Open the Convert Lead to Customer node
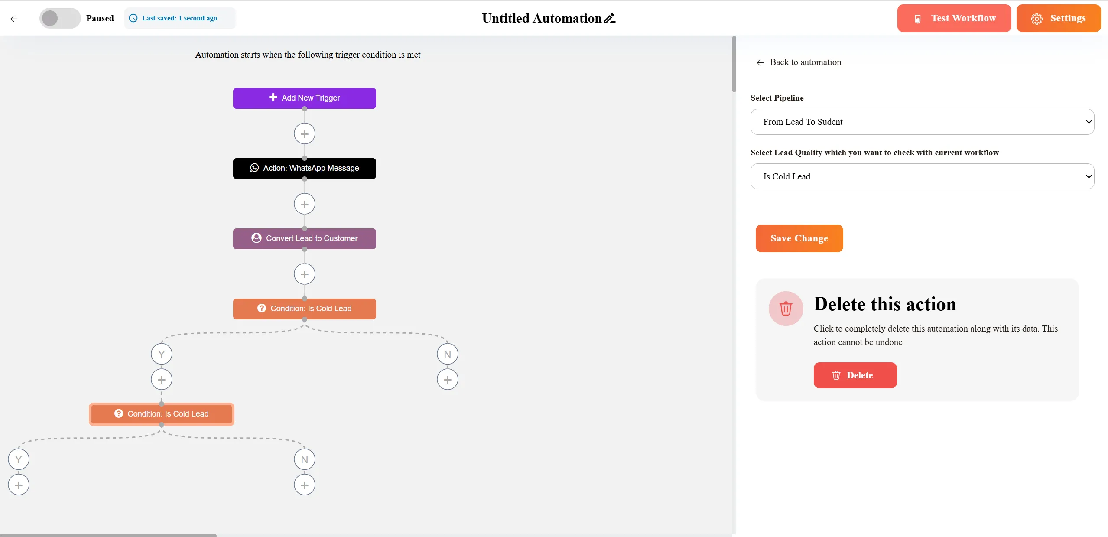This screenshot has width=1108, height=537. point(304,238)
